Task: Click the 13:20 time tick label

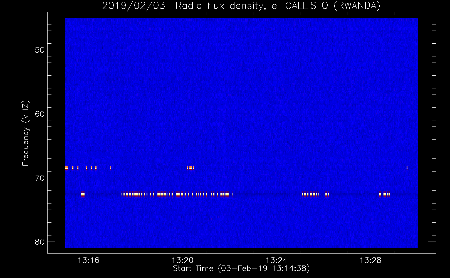Action: pyautogui.click(x=182, y=260)
